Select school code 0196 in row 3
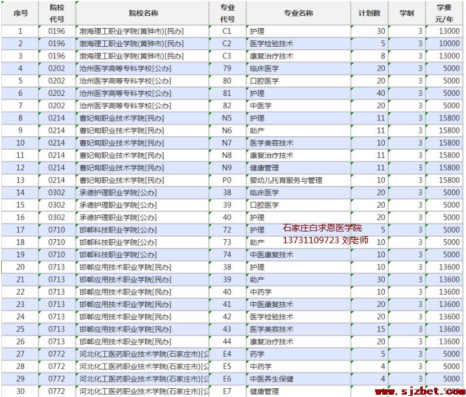 (x=57, y=56)
